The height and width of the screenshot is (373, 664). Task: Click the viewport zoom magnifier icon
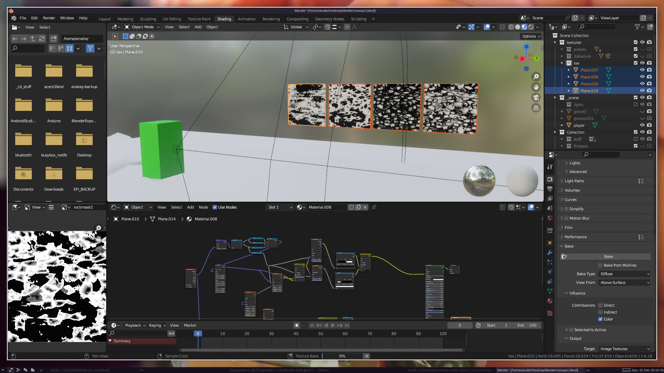pyautogui.click(x=536, y=77)
